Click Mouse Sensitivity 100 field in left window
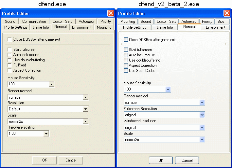Screen dimensions: 232x168 pos(28,84)
